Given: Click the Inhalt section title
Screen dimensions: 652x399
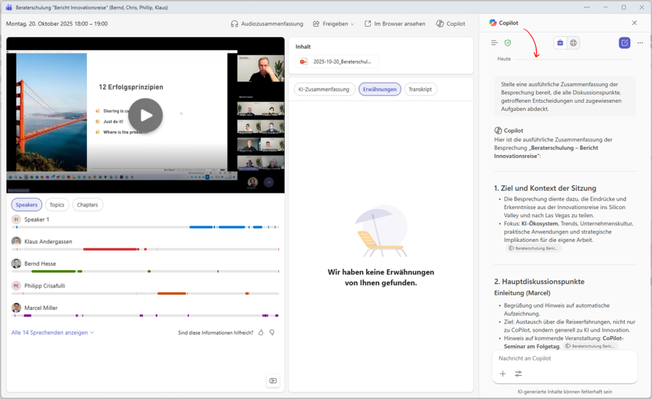Looking at the screenshot, I should [x=303, y=46].
